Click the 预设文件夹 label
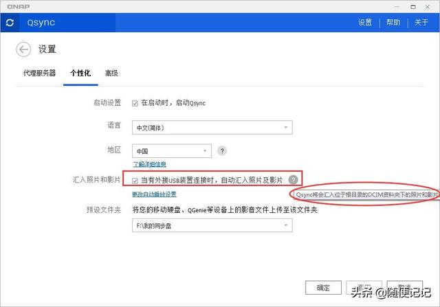 tap(104, 209)
